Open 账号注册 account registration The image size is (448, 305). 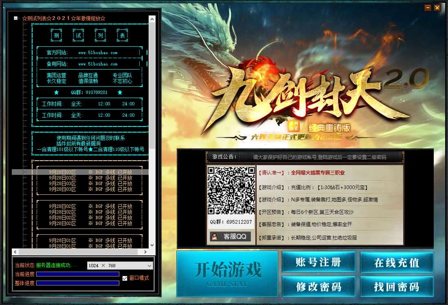pyautogui.click(x=318, y=262)
